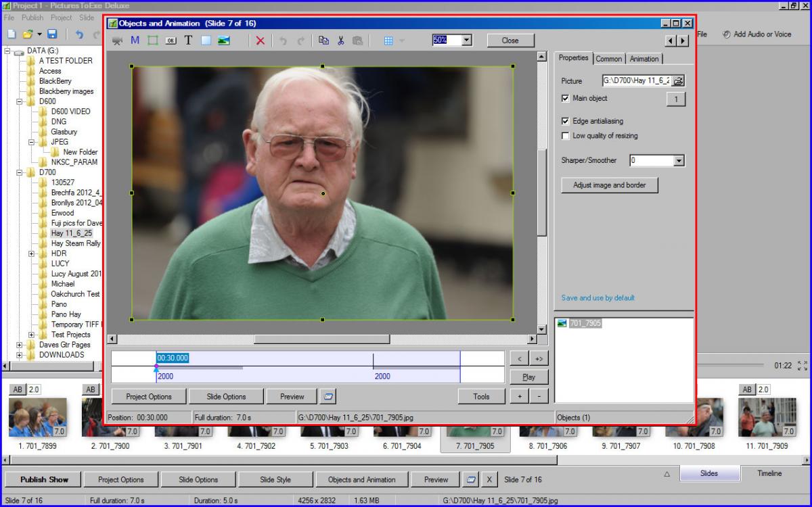Image resolution: width=812 pixels, height=507 pixels.
Task: Expand the DOWNLOADS folder
Action: (20, 355)
